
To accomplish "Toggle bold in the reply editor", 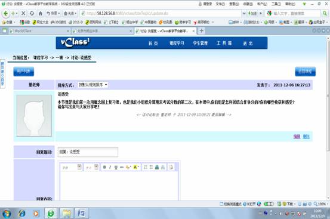I will pos(104,167).
